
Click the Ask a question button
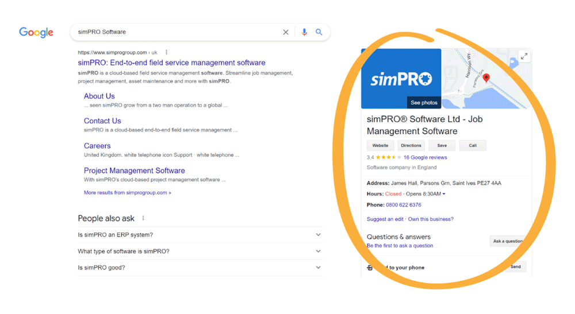(x=508, y=241)
